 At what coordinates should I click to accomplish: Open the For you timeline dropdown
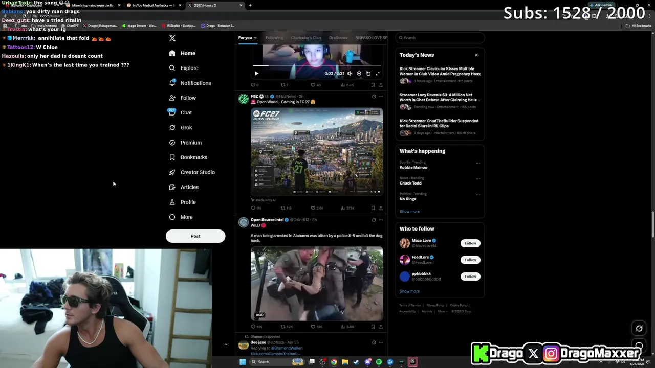click(x=247, y=38)
